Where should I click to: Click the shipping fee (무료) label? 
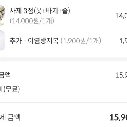coord(10,89)
